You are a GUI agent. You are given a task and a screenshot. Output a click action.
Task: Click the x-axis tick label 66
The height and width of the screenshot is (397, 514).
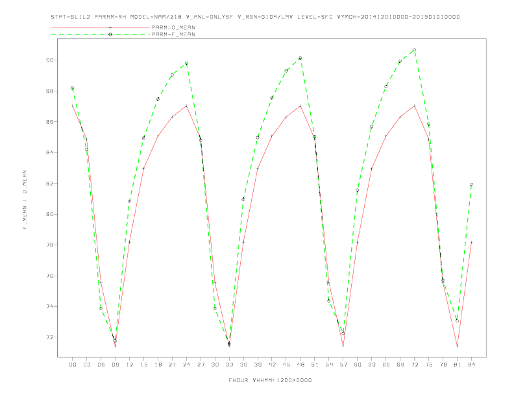click(386, 365)
